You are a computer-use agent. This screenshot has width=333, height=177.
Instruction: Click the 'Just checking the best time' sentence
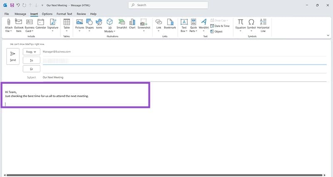point(47,96)
